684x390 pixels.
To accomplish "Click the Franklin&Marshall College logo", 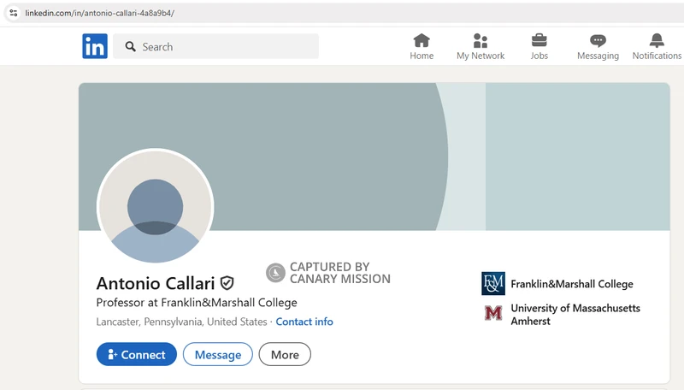I will click(x=493, y=284).
